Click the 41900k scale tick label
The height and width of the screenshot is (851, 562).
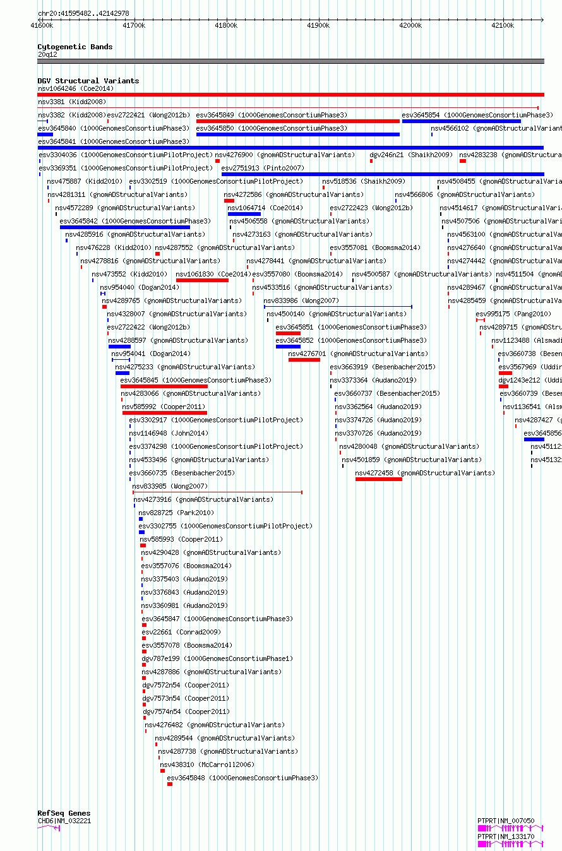click(x=318, y=26)
